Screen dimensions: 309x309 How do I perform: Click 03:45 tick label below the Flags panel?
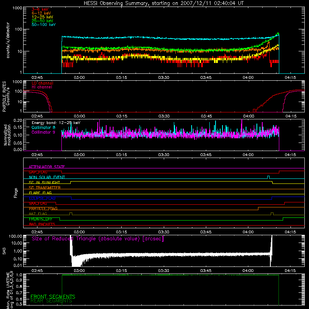click(x=206, y=232)
